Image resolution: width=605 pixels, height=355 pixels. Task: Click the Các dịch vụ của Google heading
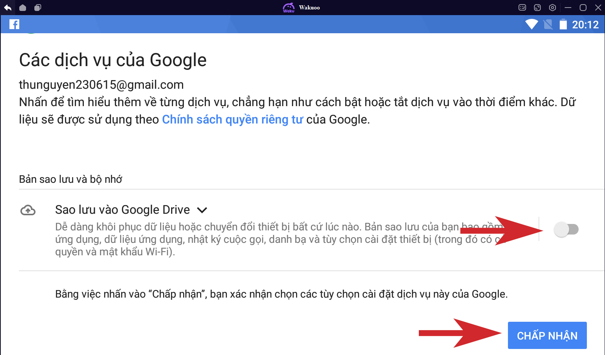(113, 60)
